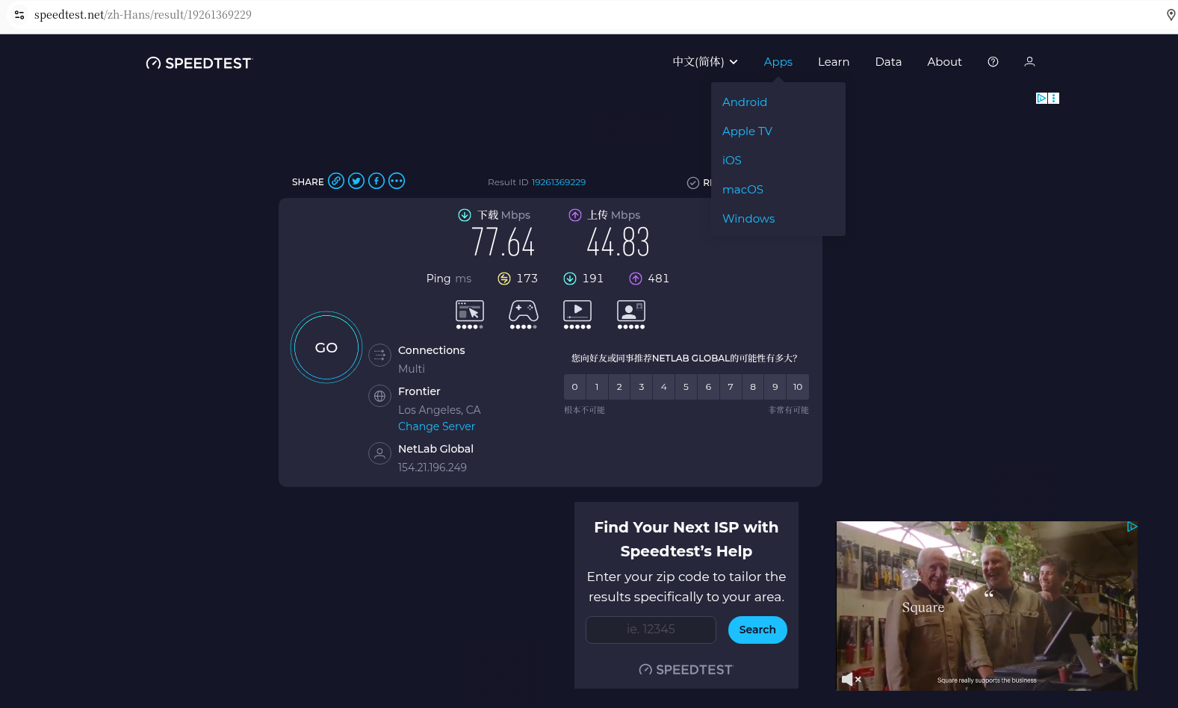Open the About menu
1178x708 pixels.
[x=944, y=62]
